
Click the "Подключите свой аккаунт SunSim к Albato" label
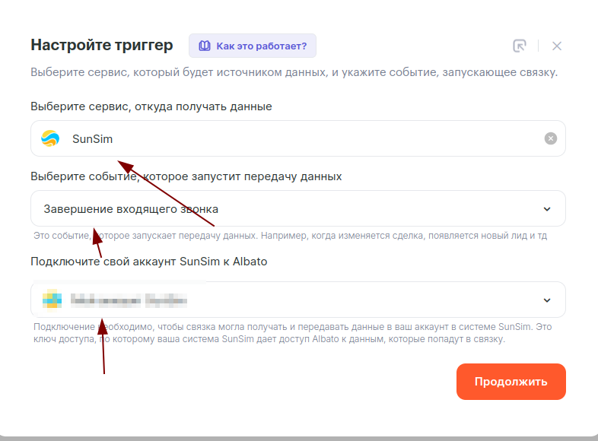[148, 262]
